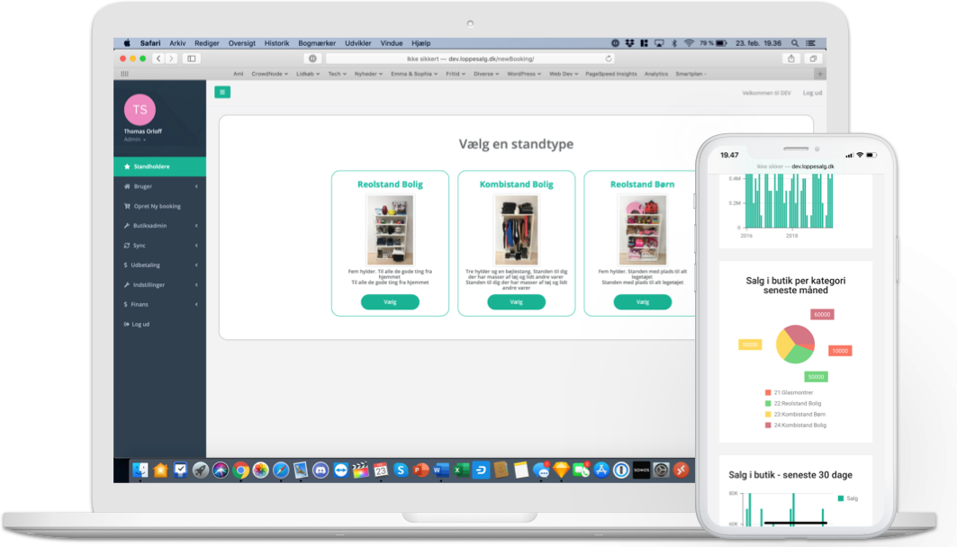957x547 pixels.
Task: Click the sidebar Log ud exit icon
Action: [126, 324]
